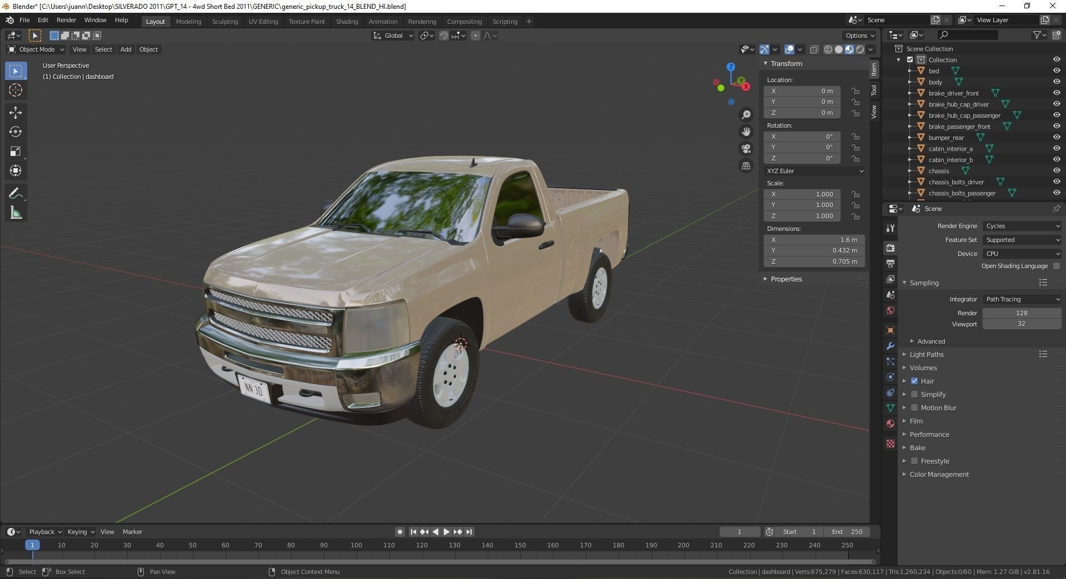Open the Render menu
The width and height of the screenshot is (1066, 579).
[x=66, y=20]
